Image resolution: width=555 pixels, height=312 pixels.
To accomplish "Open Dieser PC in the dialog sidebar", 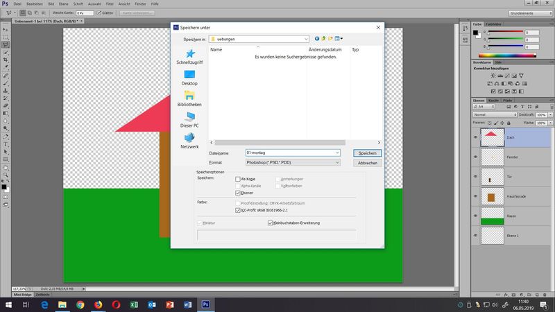I will pyautogui.click(x=189, y=120).
